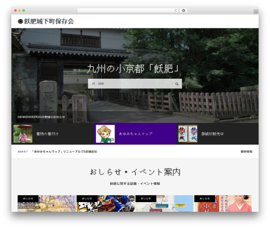Click the あゆみちゃん mascot thumbnail
The width and height of the screenshot is (270, 228).
pos(105,134)
